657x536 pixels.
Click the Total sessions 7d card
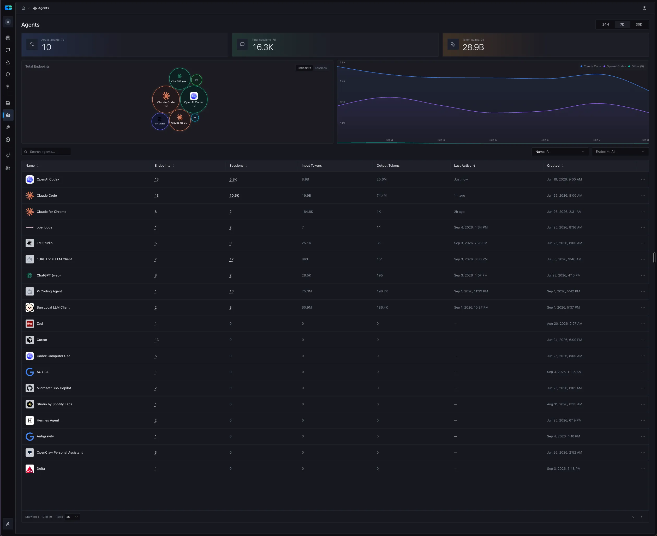click(335, 45)
